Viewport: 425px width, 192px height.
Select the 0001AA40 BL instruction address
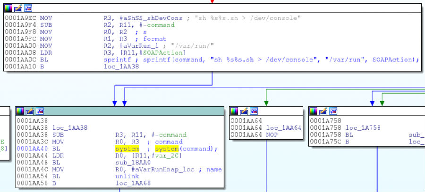(x=31, y=149)
